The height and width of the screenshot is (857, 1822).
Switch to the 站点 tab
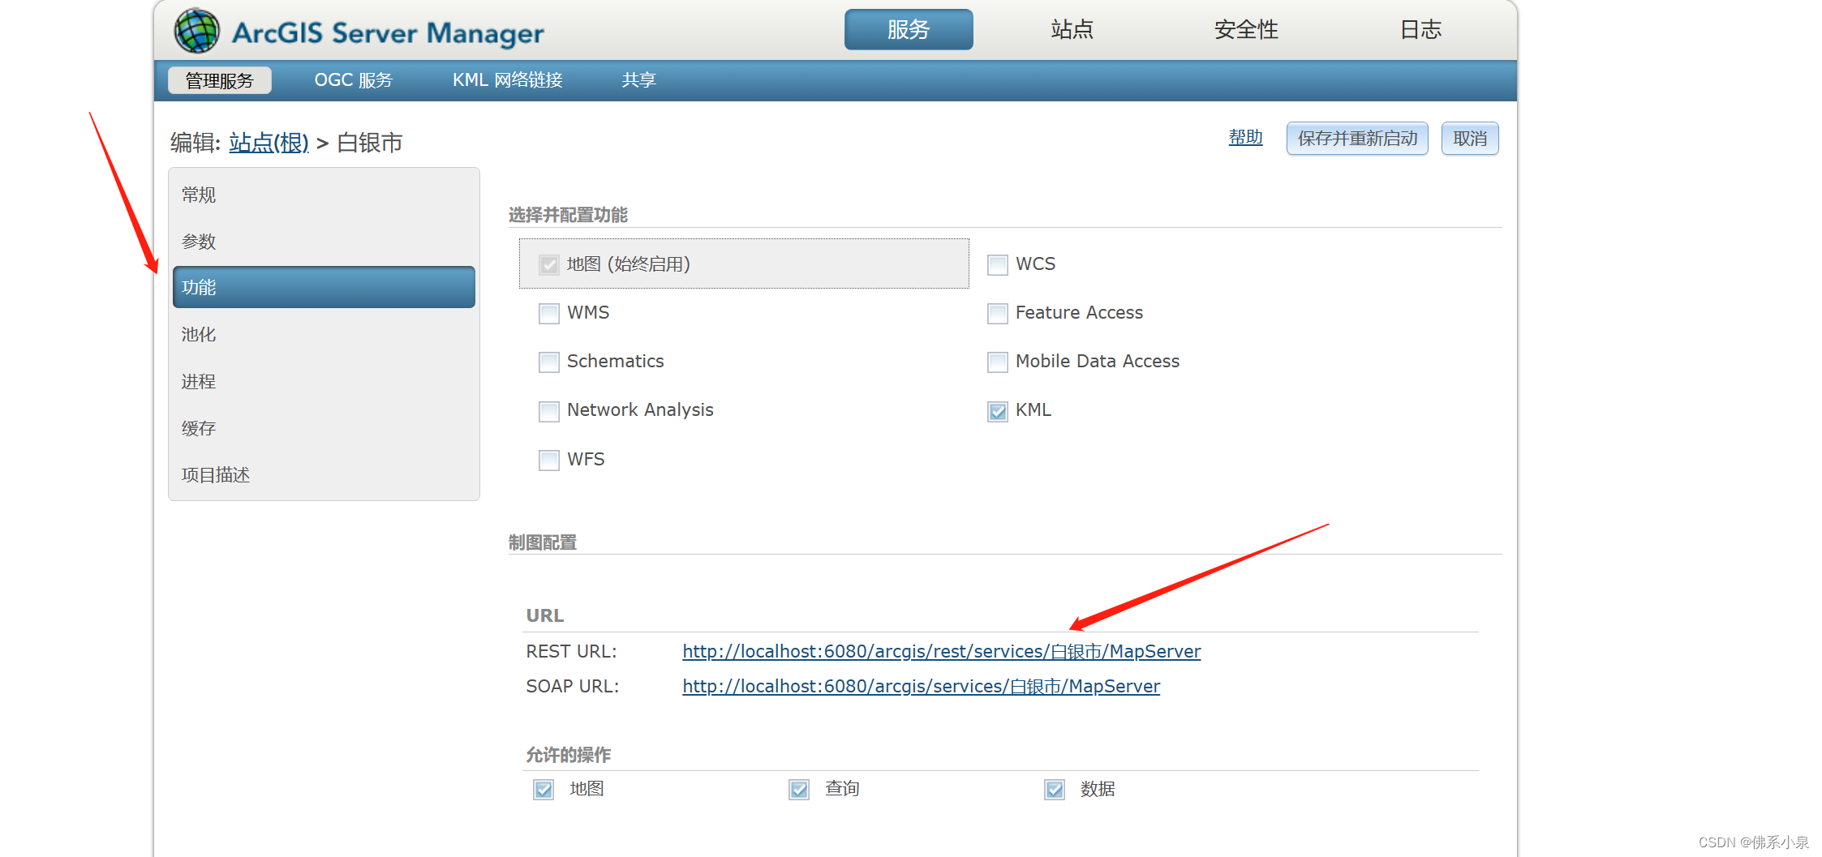(1071, 29)
